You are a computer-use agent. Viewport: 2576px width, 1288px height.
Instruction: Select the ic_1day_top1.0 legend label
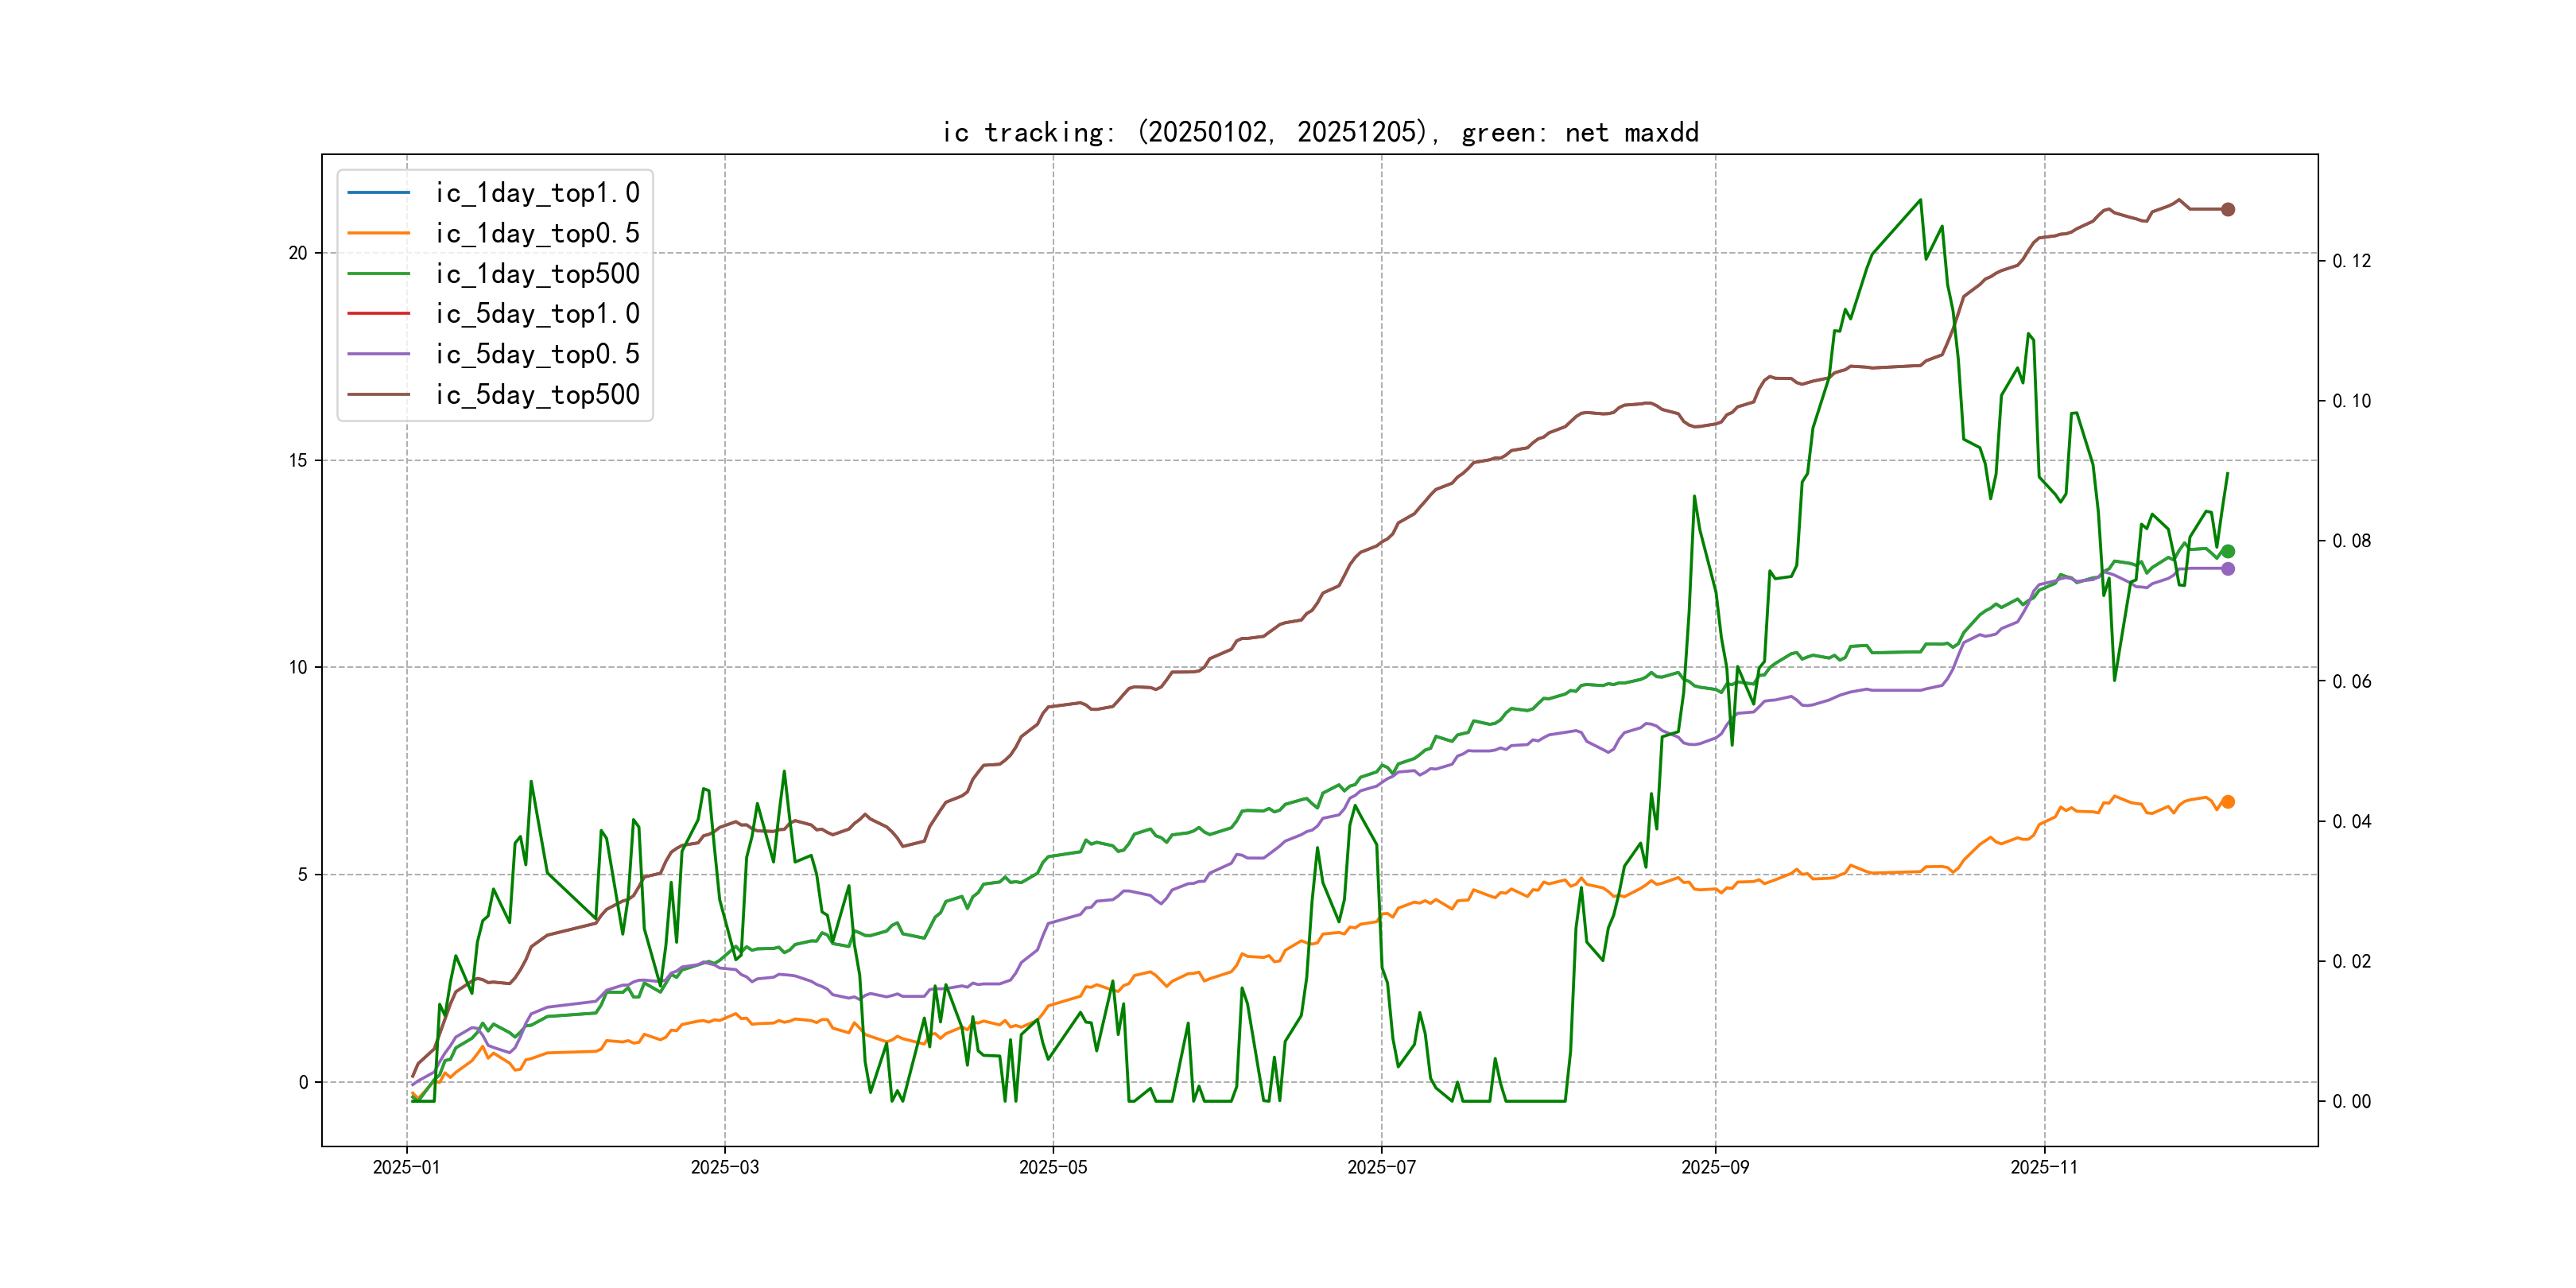coord(537,192)
